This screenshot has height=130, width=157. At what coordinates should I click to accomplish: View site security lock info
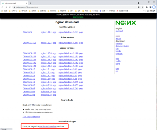(14, 7)
